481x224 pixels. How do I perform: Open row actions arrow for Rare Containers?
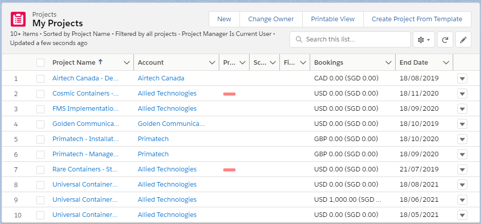pyautogui.click(x=462, y=169)
